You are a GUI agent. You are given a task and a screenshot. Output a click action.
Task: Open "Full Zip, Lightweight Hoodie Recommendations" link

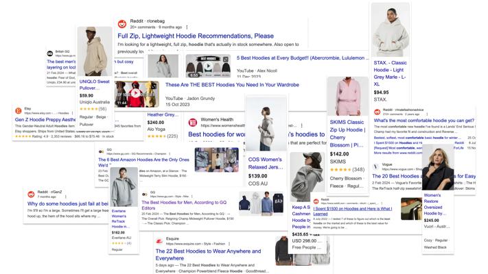[x=195, y=36]
